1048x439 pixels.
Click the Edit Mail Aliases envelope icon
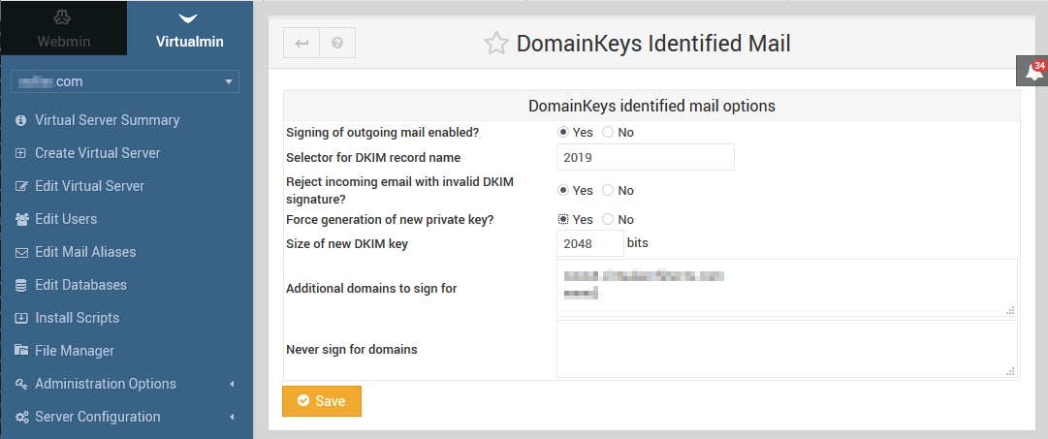coord(21,253)
